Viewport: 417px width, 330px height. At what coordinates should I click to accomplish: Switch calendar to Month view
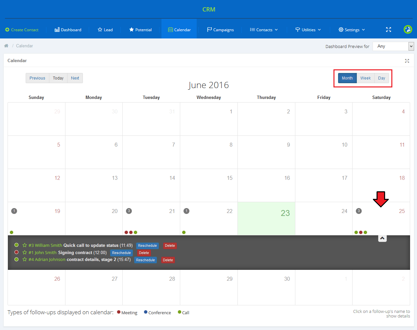coord(347,78)
